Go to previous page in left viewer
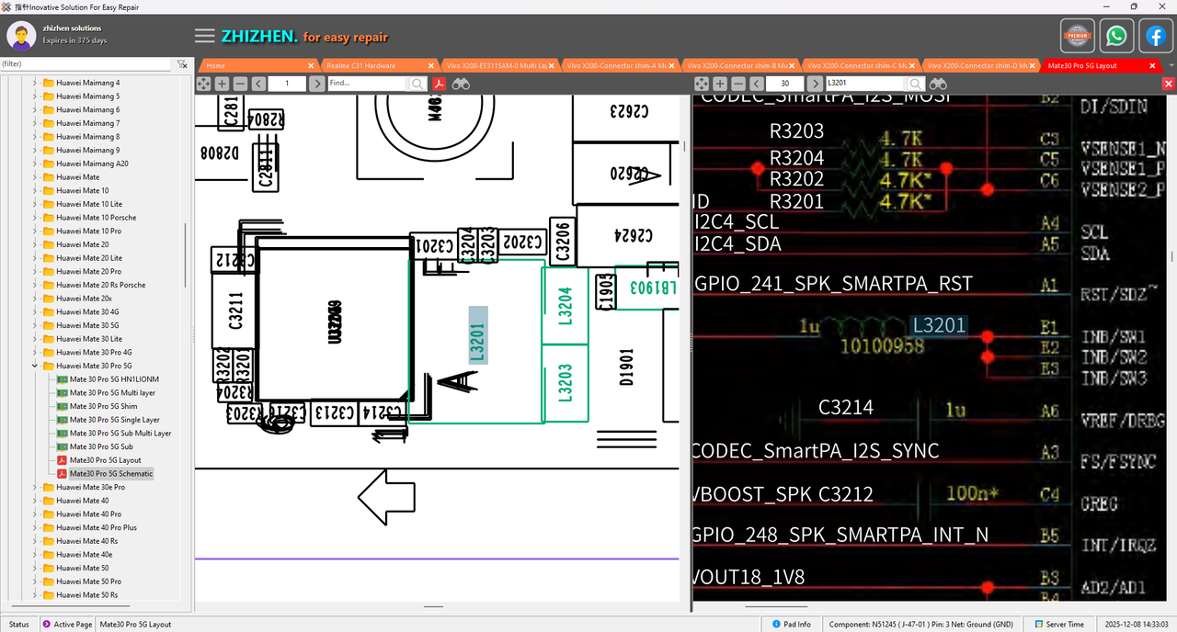The width and height of the screenshot is (1177, 632). click(x=258, y=84)
